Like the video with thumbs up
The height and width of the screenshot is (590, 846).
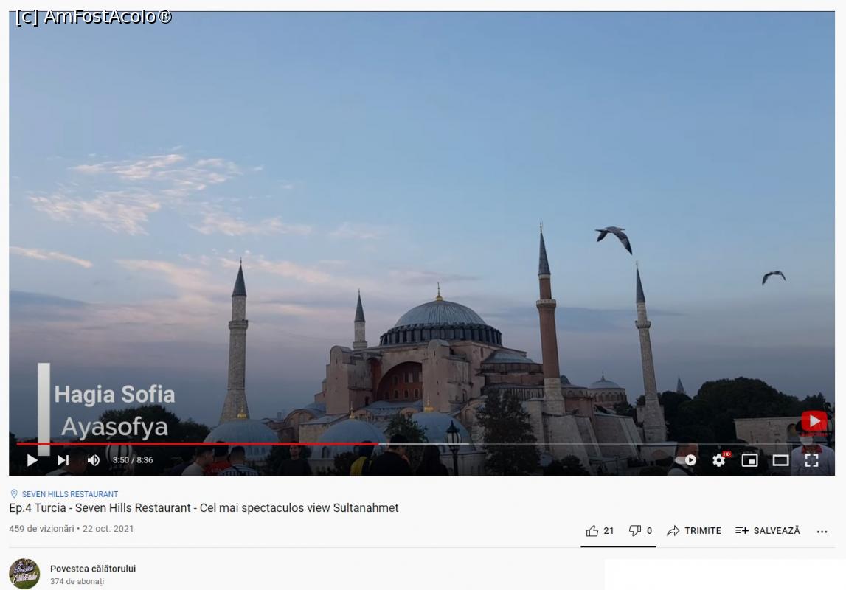pyautogui.click(x=600, y=531)
